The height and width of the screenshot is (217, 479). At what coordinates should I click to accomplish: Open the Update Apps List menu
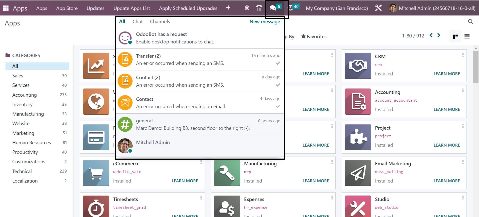point(132,8)
